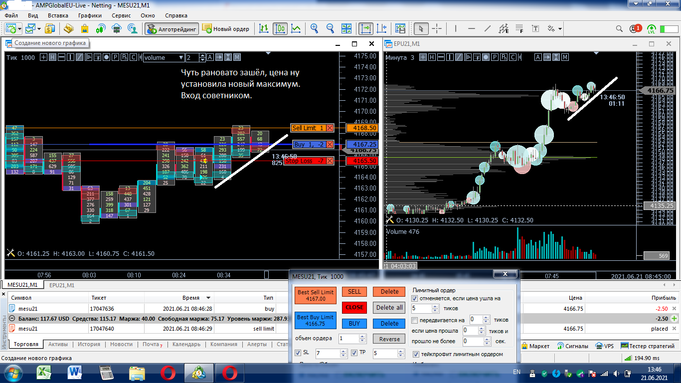
Task: Select the equidistant channel tool
Action: [x=504, y=28]
